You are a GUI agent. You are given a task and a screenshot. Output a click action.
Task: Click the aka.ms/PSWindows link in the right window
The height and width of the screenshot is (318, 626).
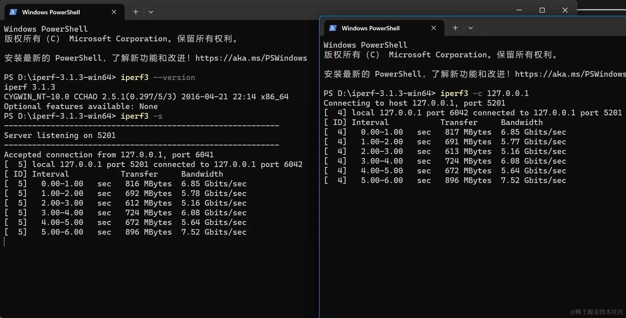[570, 74]
